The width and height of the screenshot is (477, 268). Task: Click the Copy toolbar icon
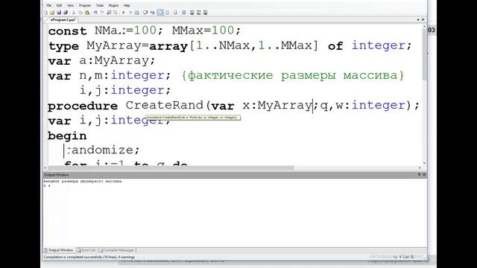80,13
